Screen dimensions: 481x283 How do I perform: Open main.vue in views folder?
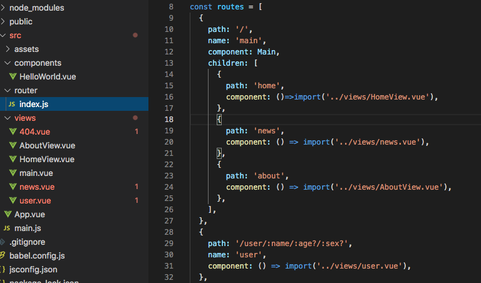pos(36,173)
